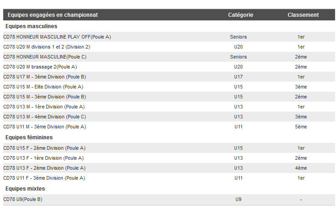Open CD78 U15 M 3ème Division (Poule B)
The width and height of the screenshot is (336, 206).
click(45, 97)
